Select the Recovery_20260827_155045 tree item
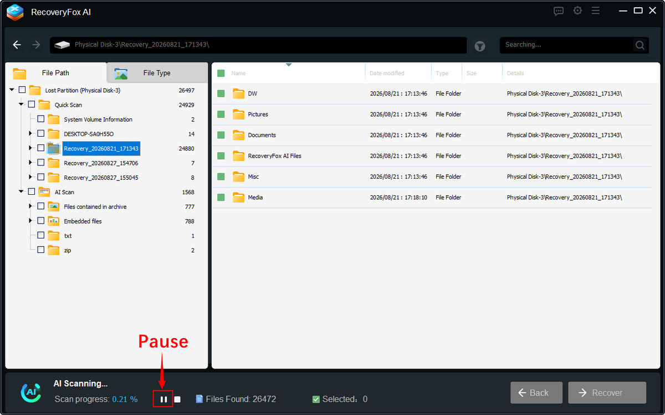665x415 pixels. click(x=101, y=178)
